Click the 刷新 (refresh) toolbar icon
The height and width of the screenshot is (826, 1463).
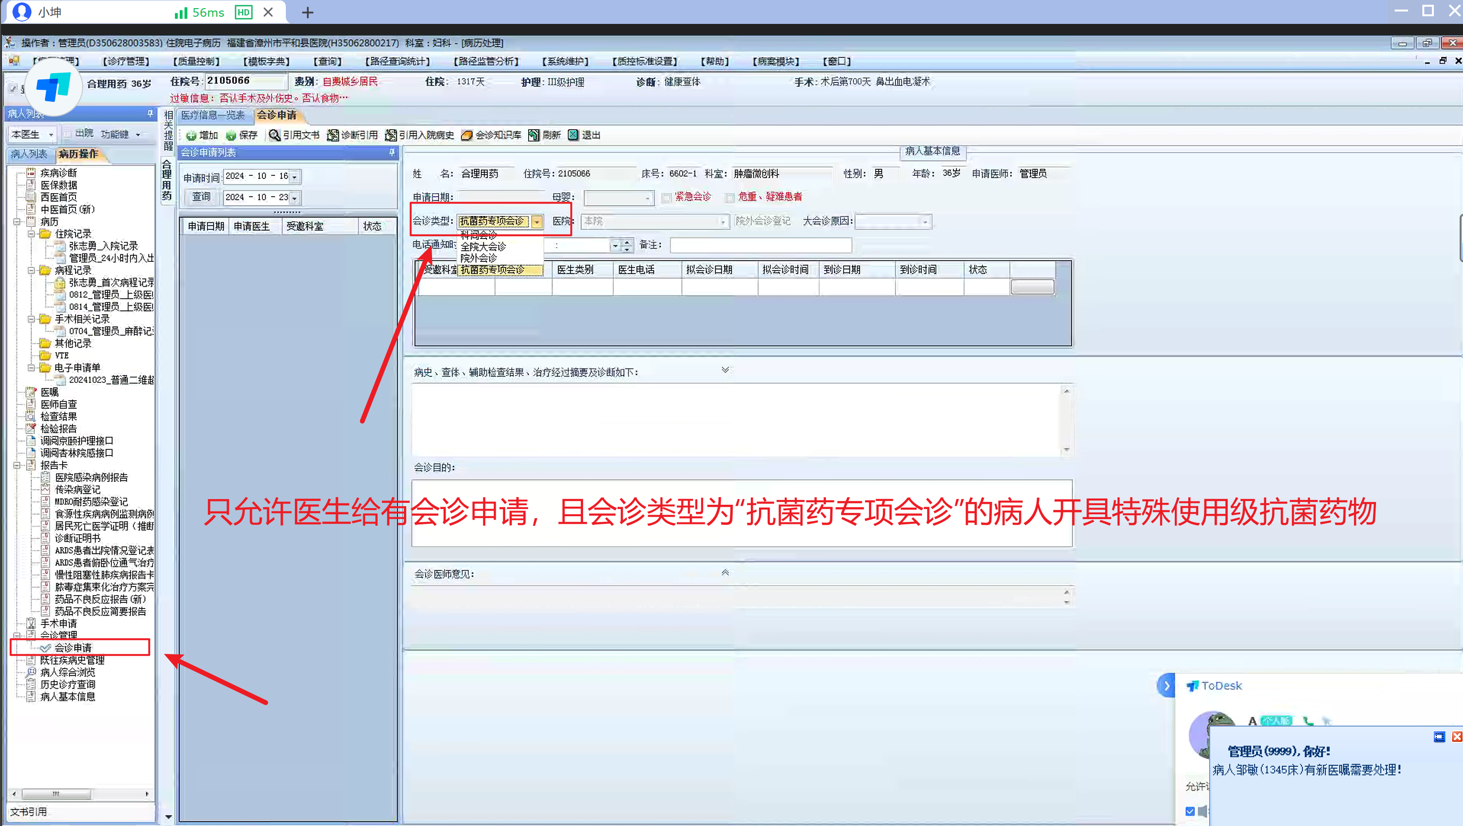click(x=534, y=135)
